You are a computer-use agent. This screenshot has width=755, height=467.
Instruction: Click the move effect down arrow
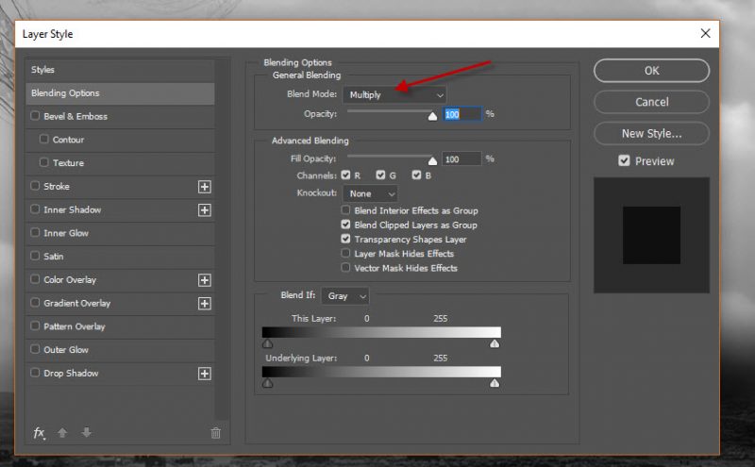[x=86, y=433]
